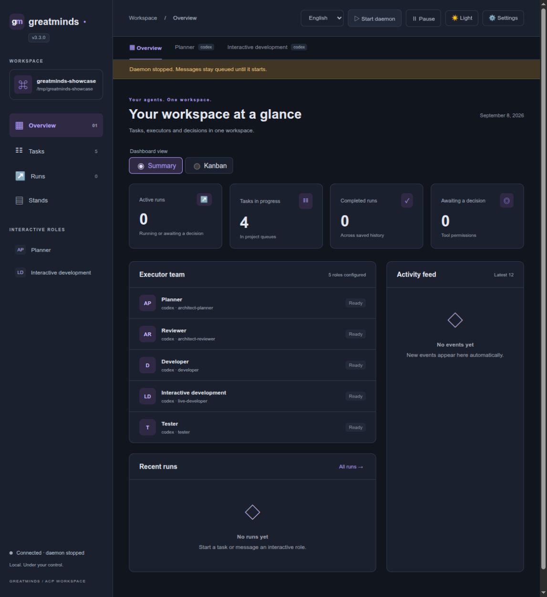
Task: Click the gm logo icon
Action: [17, 22]
